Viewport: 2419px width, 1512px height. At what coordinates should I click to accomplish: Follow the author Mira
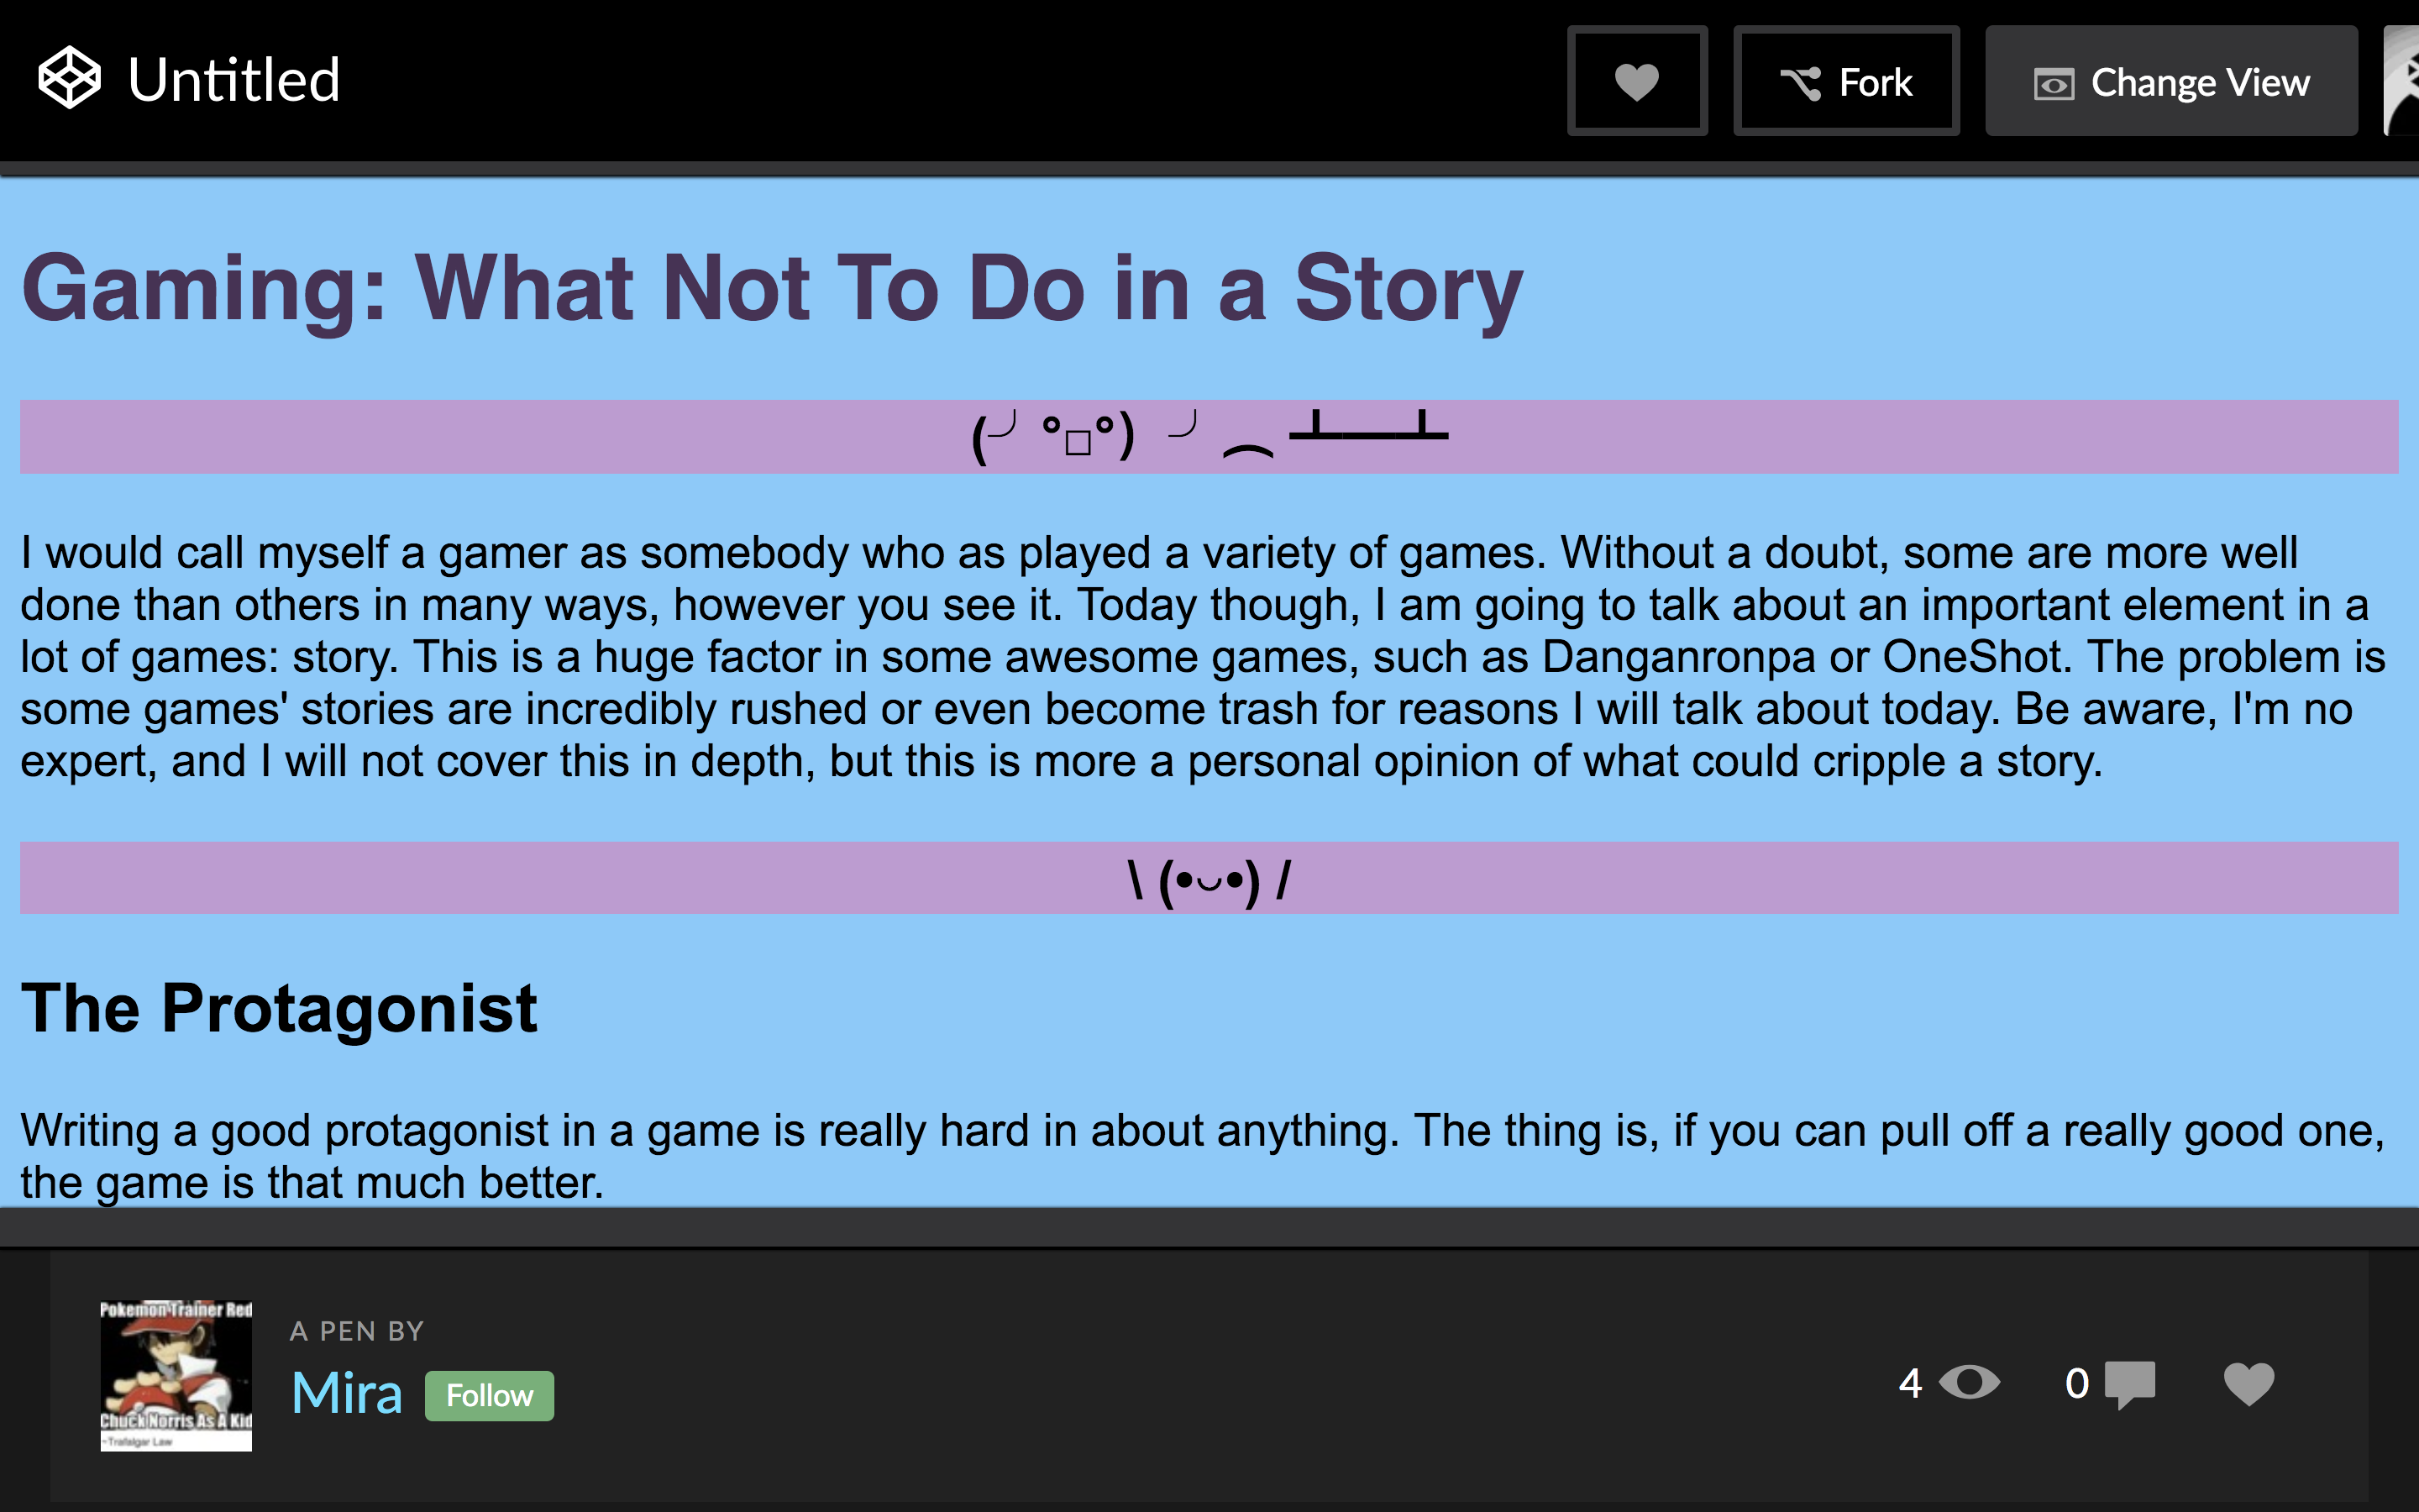click(490, 1395)
